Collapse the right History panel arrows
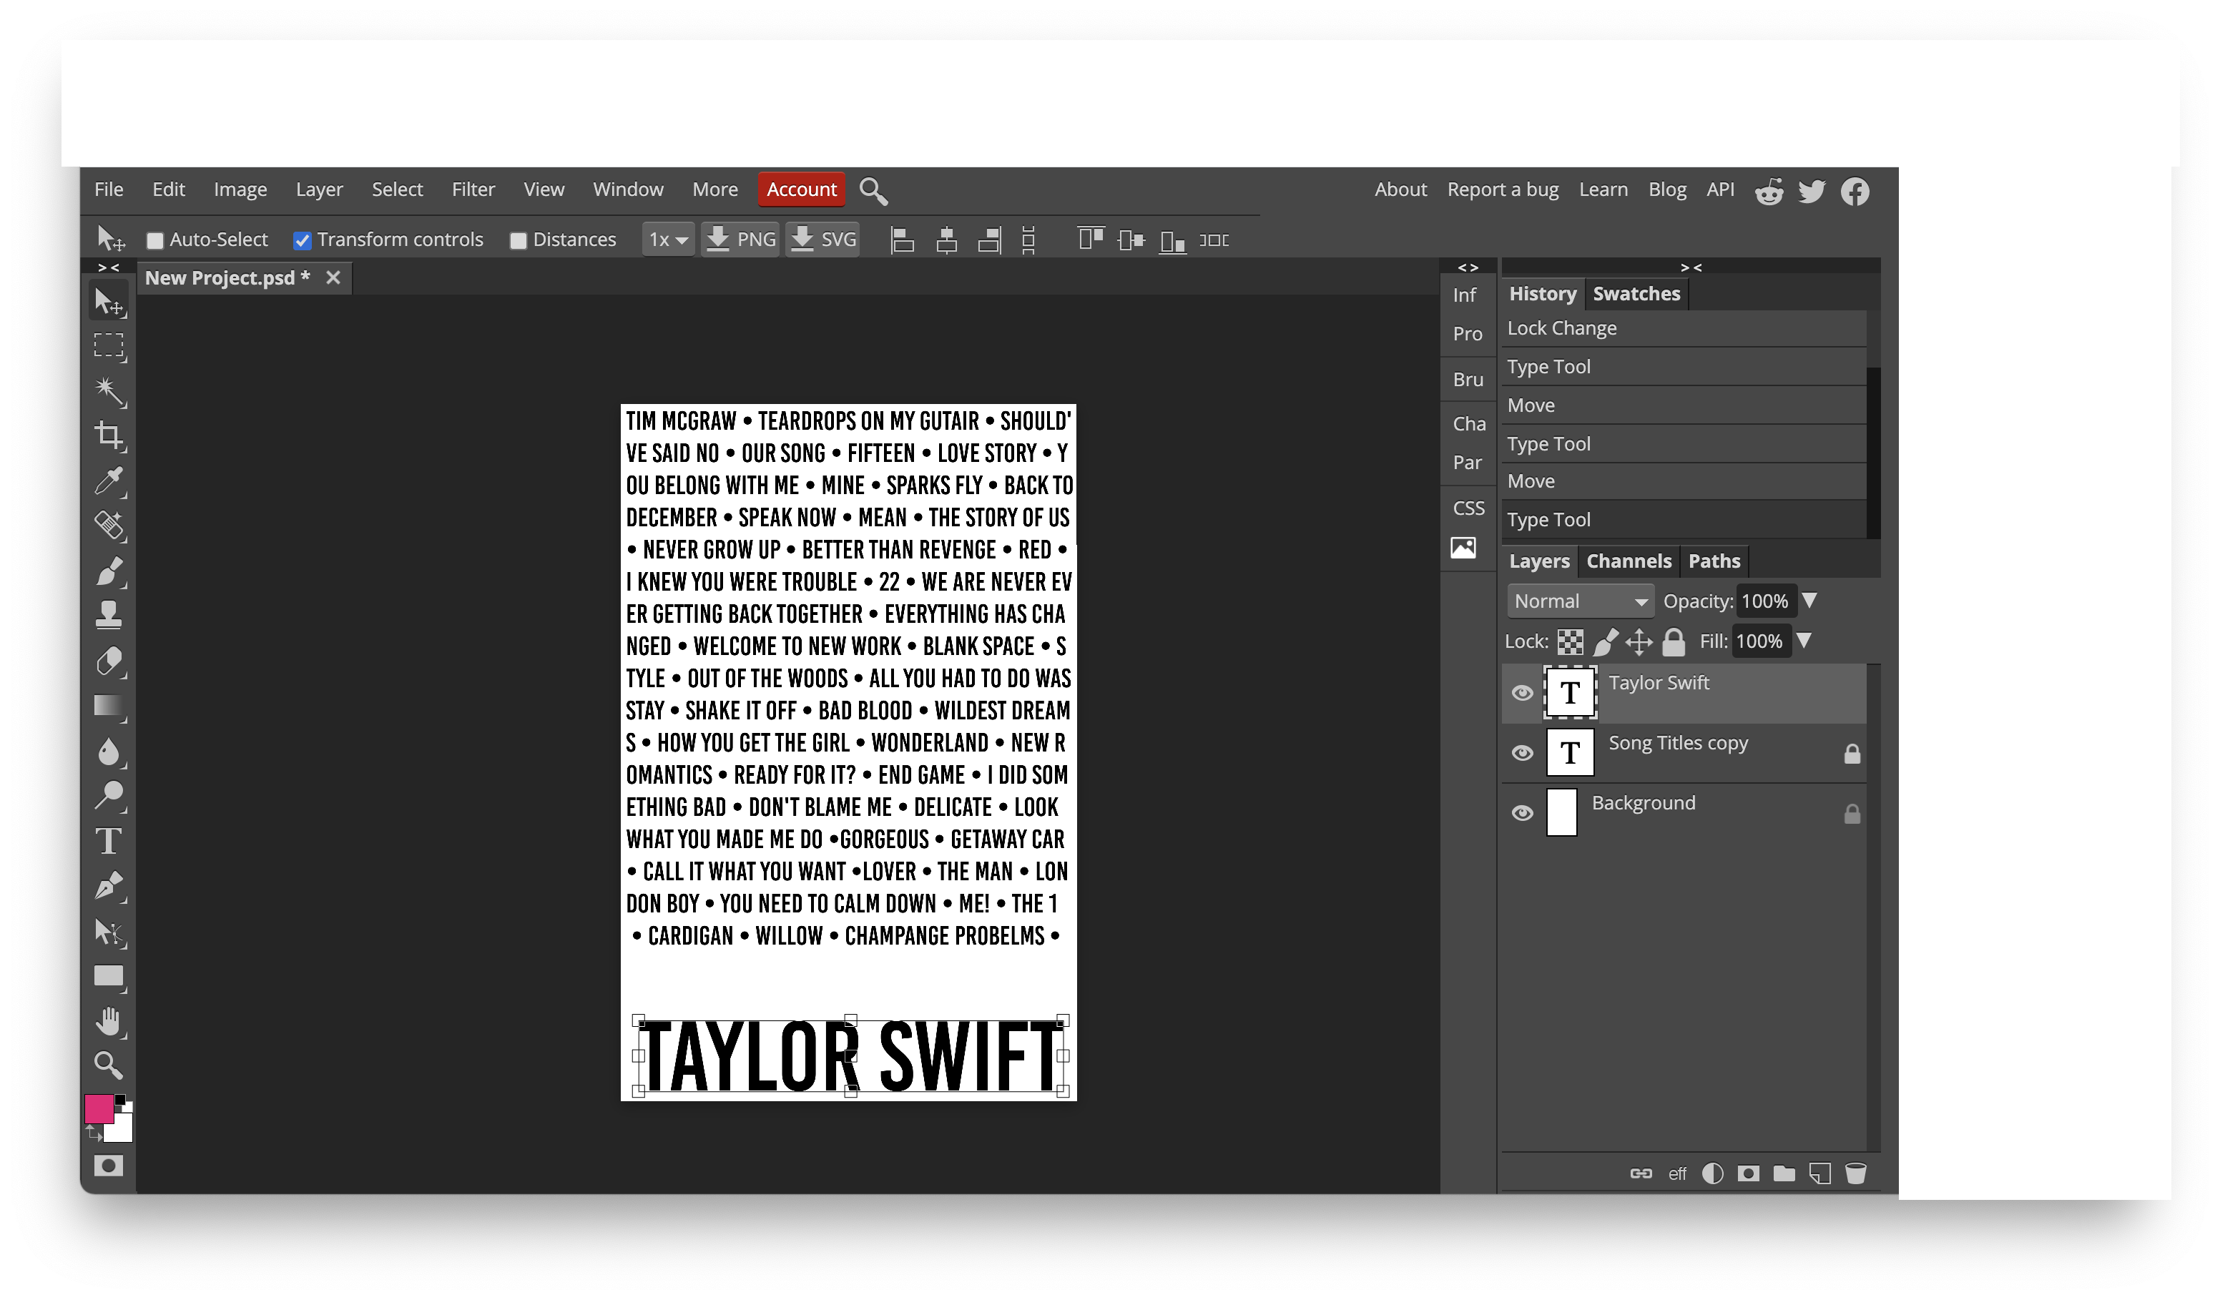The image size is (2220, 1300). [x=1691, y=267]
